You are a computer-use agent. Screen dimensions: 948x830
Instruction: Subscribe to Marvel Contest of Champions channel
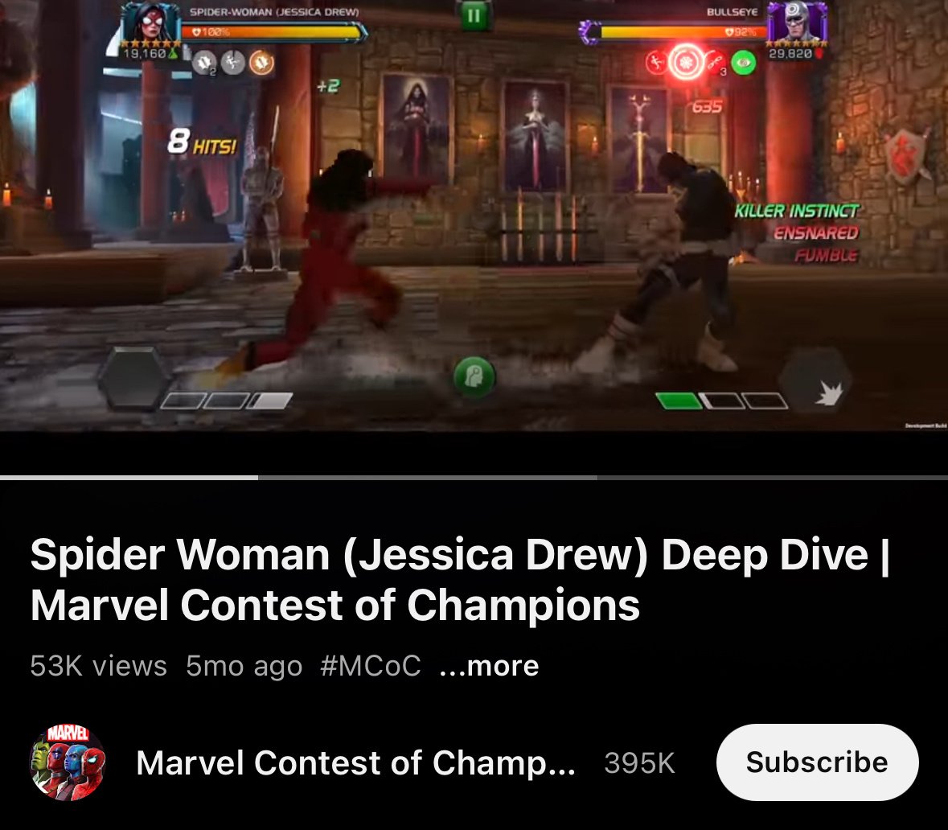817,762
